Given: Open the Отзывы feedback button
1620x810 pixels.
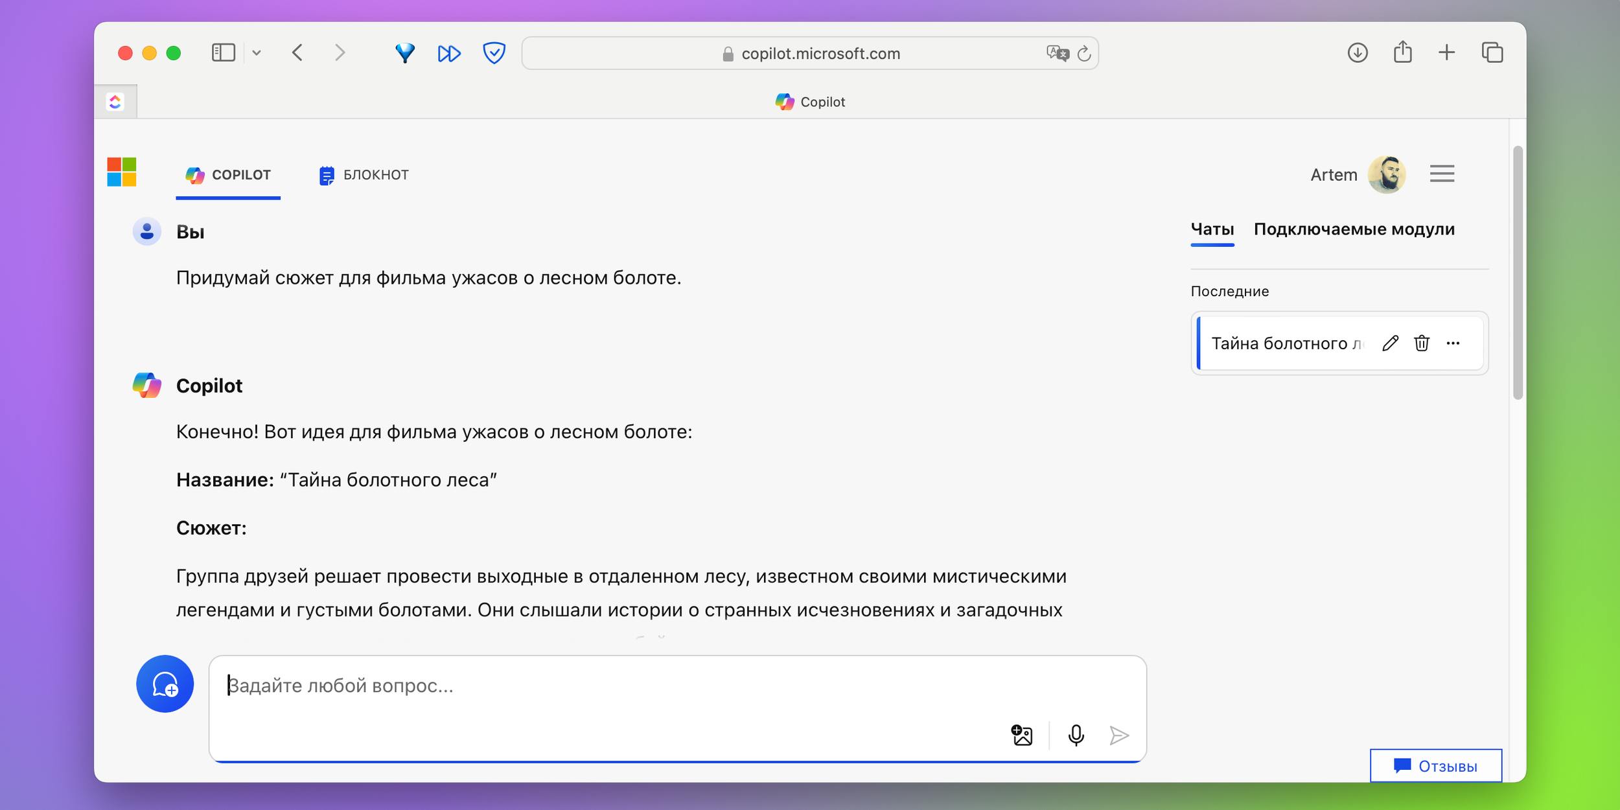Looking at the screenshot, I should (1436, 766).
